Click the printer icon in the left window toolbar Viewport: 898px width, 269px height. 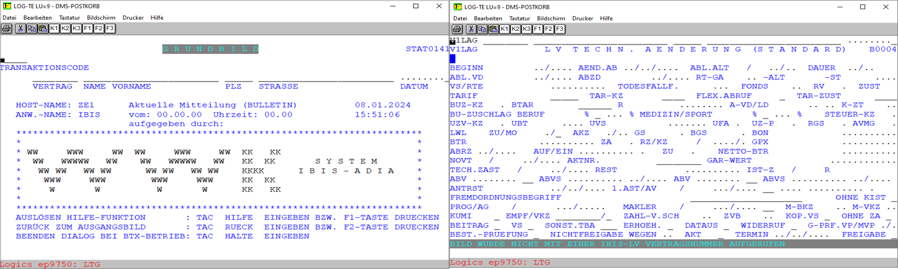click(6, 29)
